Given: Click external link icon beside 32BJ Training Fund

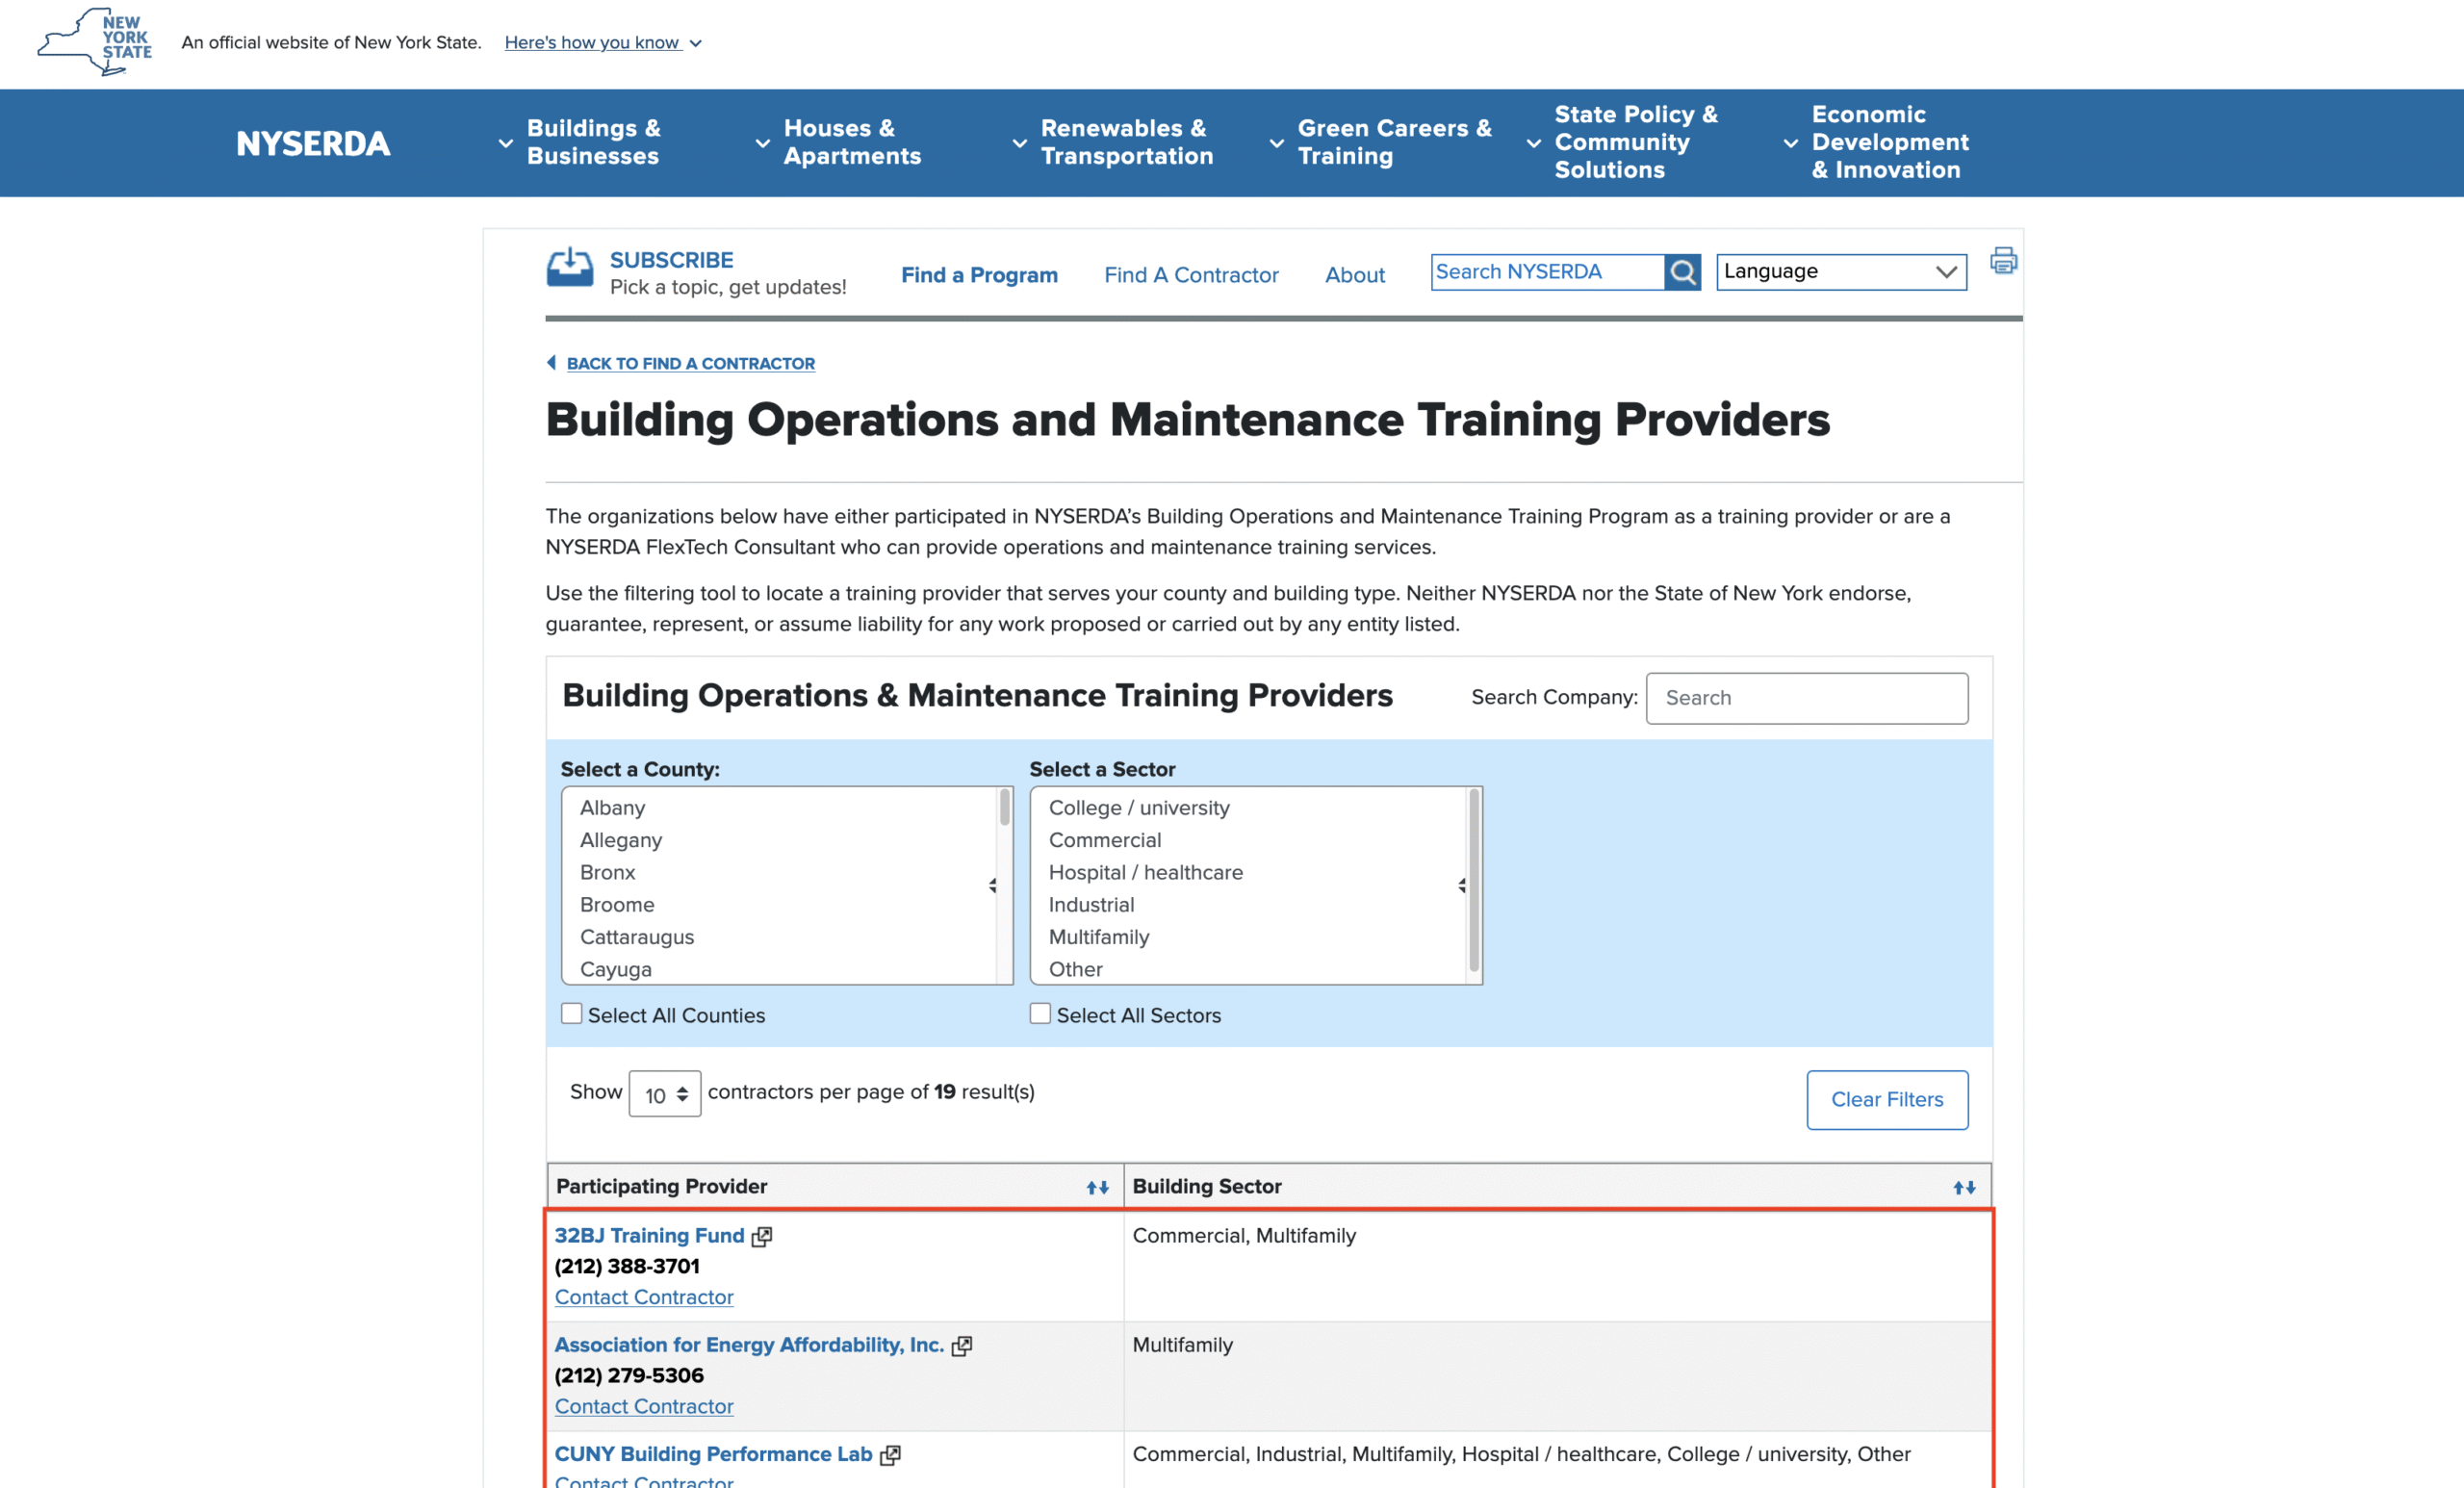Looking at the screenshot, I should coord(762,1236).
